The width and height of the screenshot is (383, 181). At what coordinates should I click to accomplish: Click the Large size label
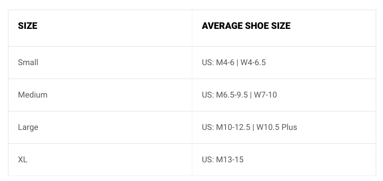click(x=28, y=127)
